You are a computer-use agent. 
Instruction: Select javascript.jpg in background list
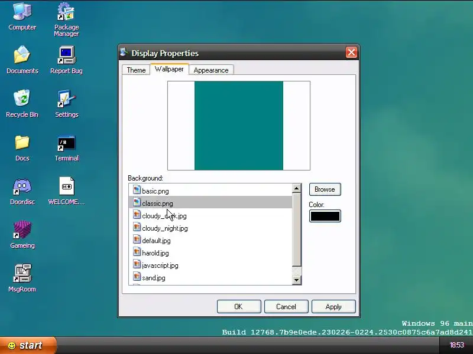pyautogui.click(x=210, y=265)
